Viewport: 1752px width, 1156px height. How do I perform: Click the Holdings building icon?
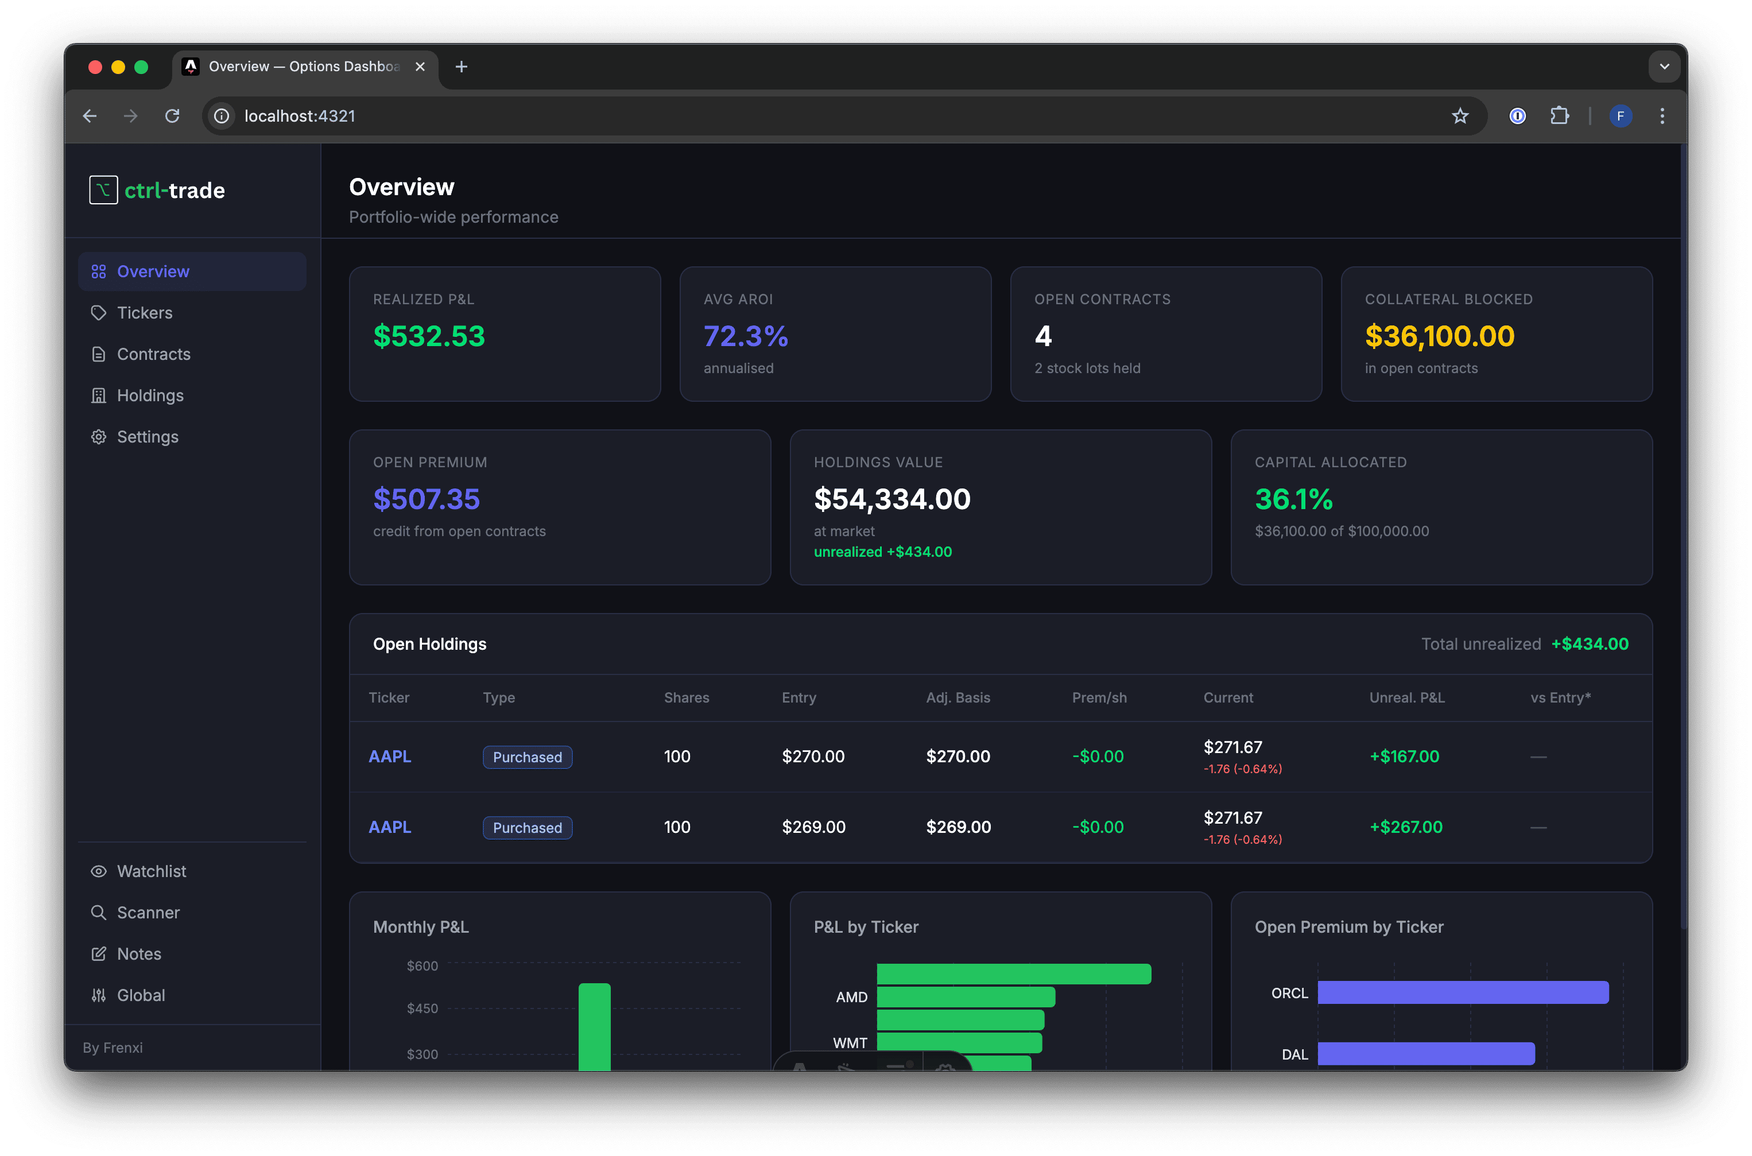pos(99,395)
